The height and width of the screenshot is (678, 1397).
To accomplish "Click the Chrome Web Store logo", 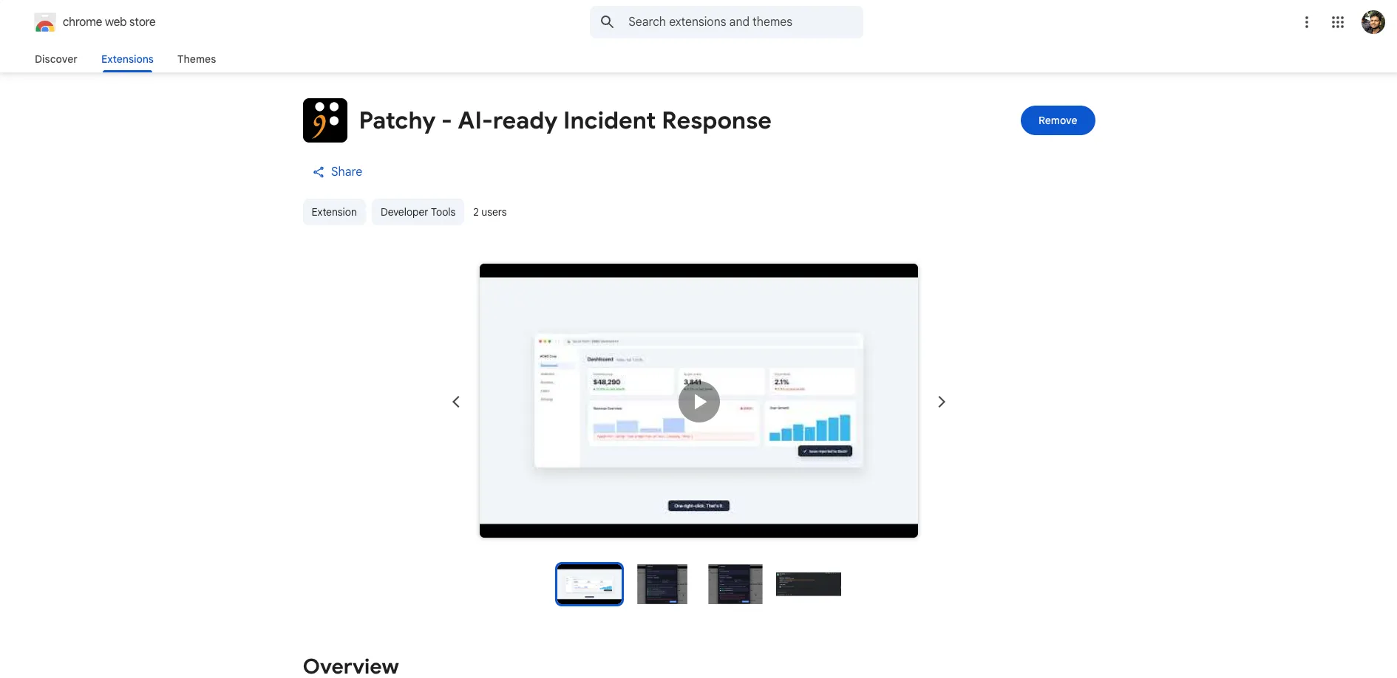I will 45,22.
